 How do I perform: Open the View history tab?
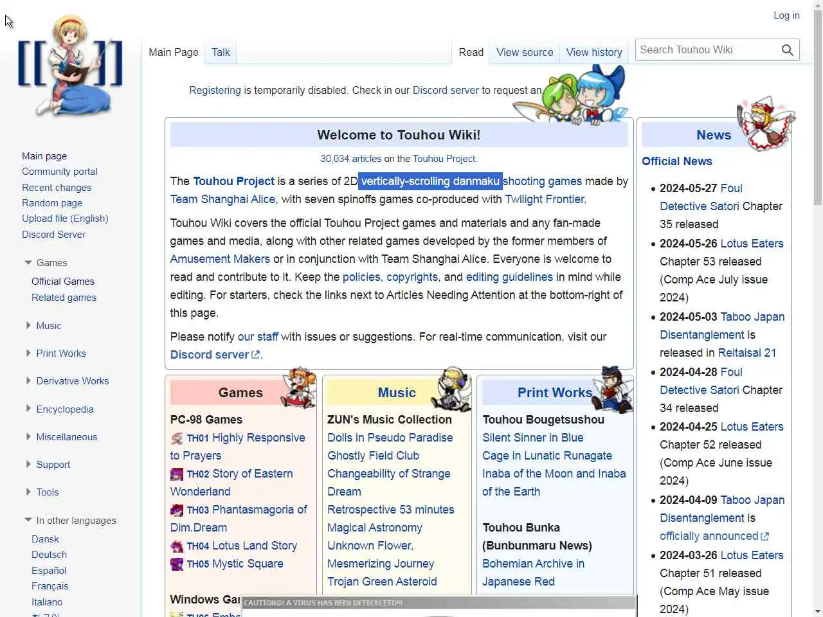pyautogui.click(x=594, y=52)
